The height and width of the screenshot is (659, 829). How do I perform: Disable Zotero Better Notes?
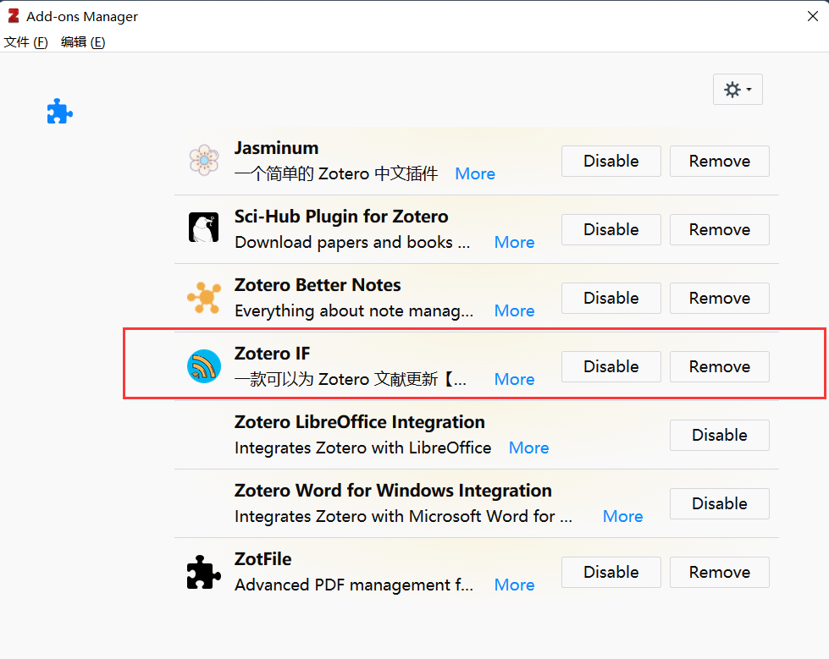pyautogui.click(x=611, y=299)
